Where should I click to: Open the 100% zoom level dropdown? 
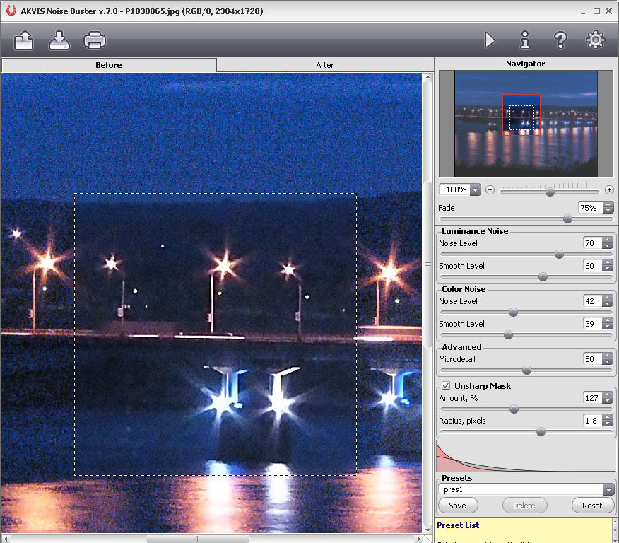(475, 189)
